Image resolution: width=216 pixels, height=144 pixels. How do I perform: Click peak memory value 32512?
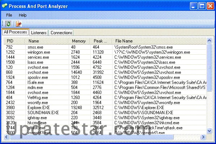(x=98, y=108)
